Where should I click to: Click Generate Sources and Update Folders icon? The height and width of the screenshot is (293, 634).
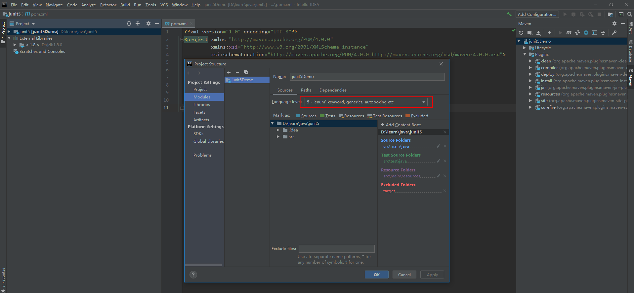(x=530, y=33)
